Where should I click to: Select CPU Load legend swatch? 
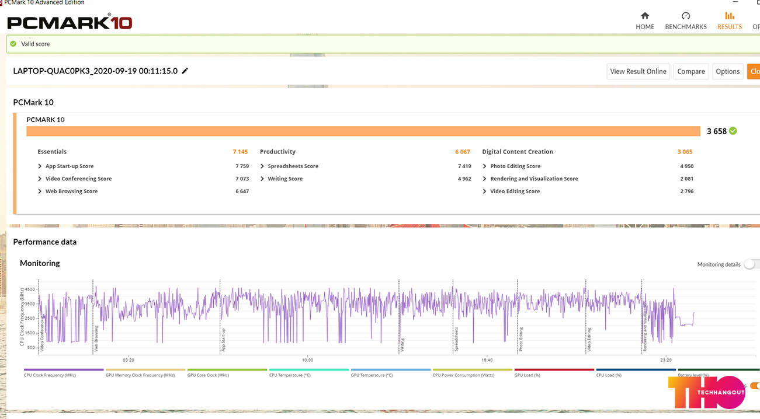[636, 369]
